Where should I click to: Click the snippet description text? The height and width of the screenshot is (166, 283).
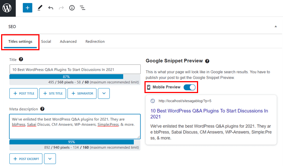click(211, 132)
